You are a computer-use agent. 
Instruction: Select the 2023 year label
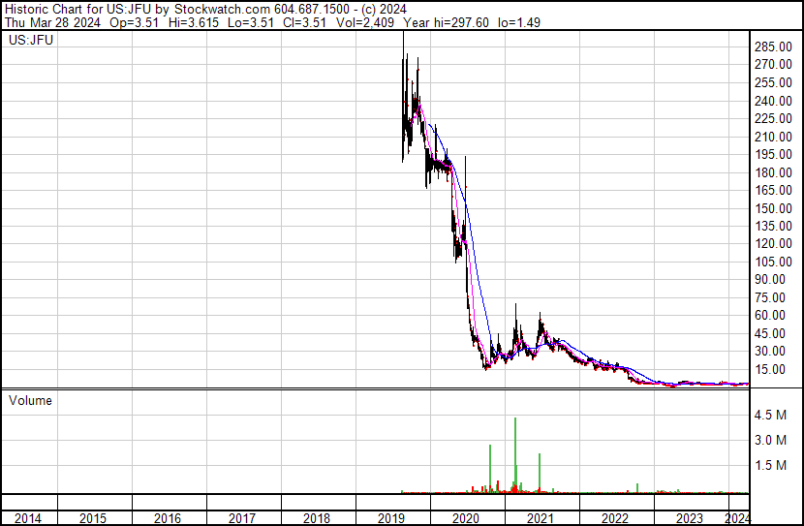click(x=690, y=518)
